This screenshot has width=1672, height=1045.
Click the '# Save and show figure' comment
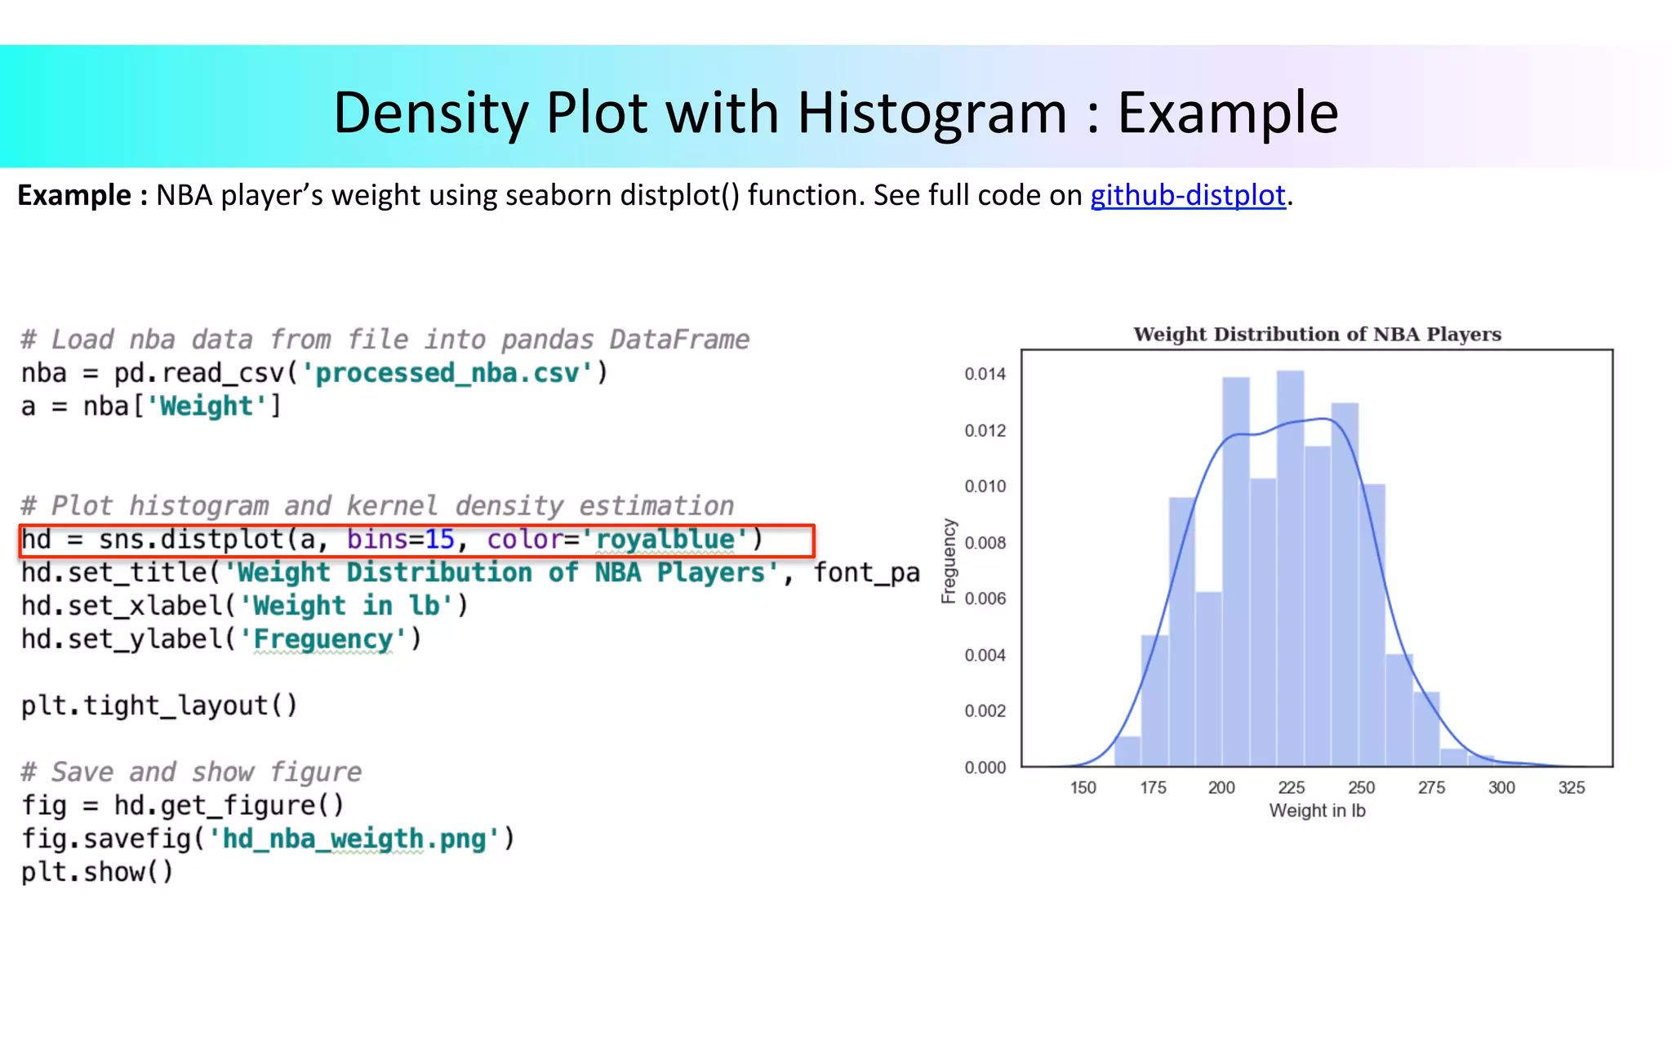191,772
